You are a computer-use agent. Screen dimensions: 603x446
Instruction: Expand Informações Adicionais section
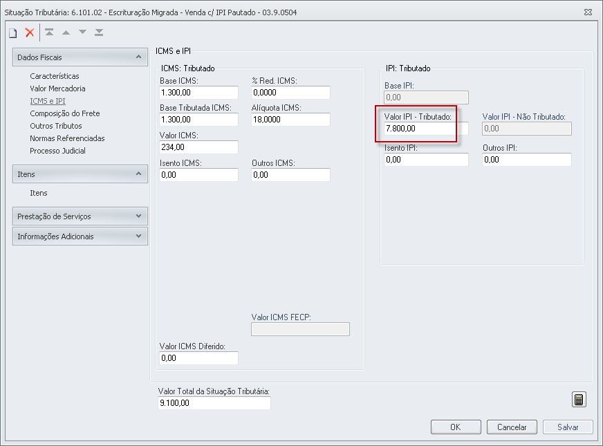[x=139, y=236]
